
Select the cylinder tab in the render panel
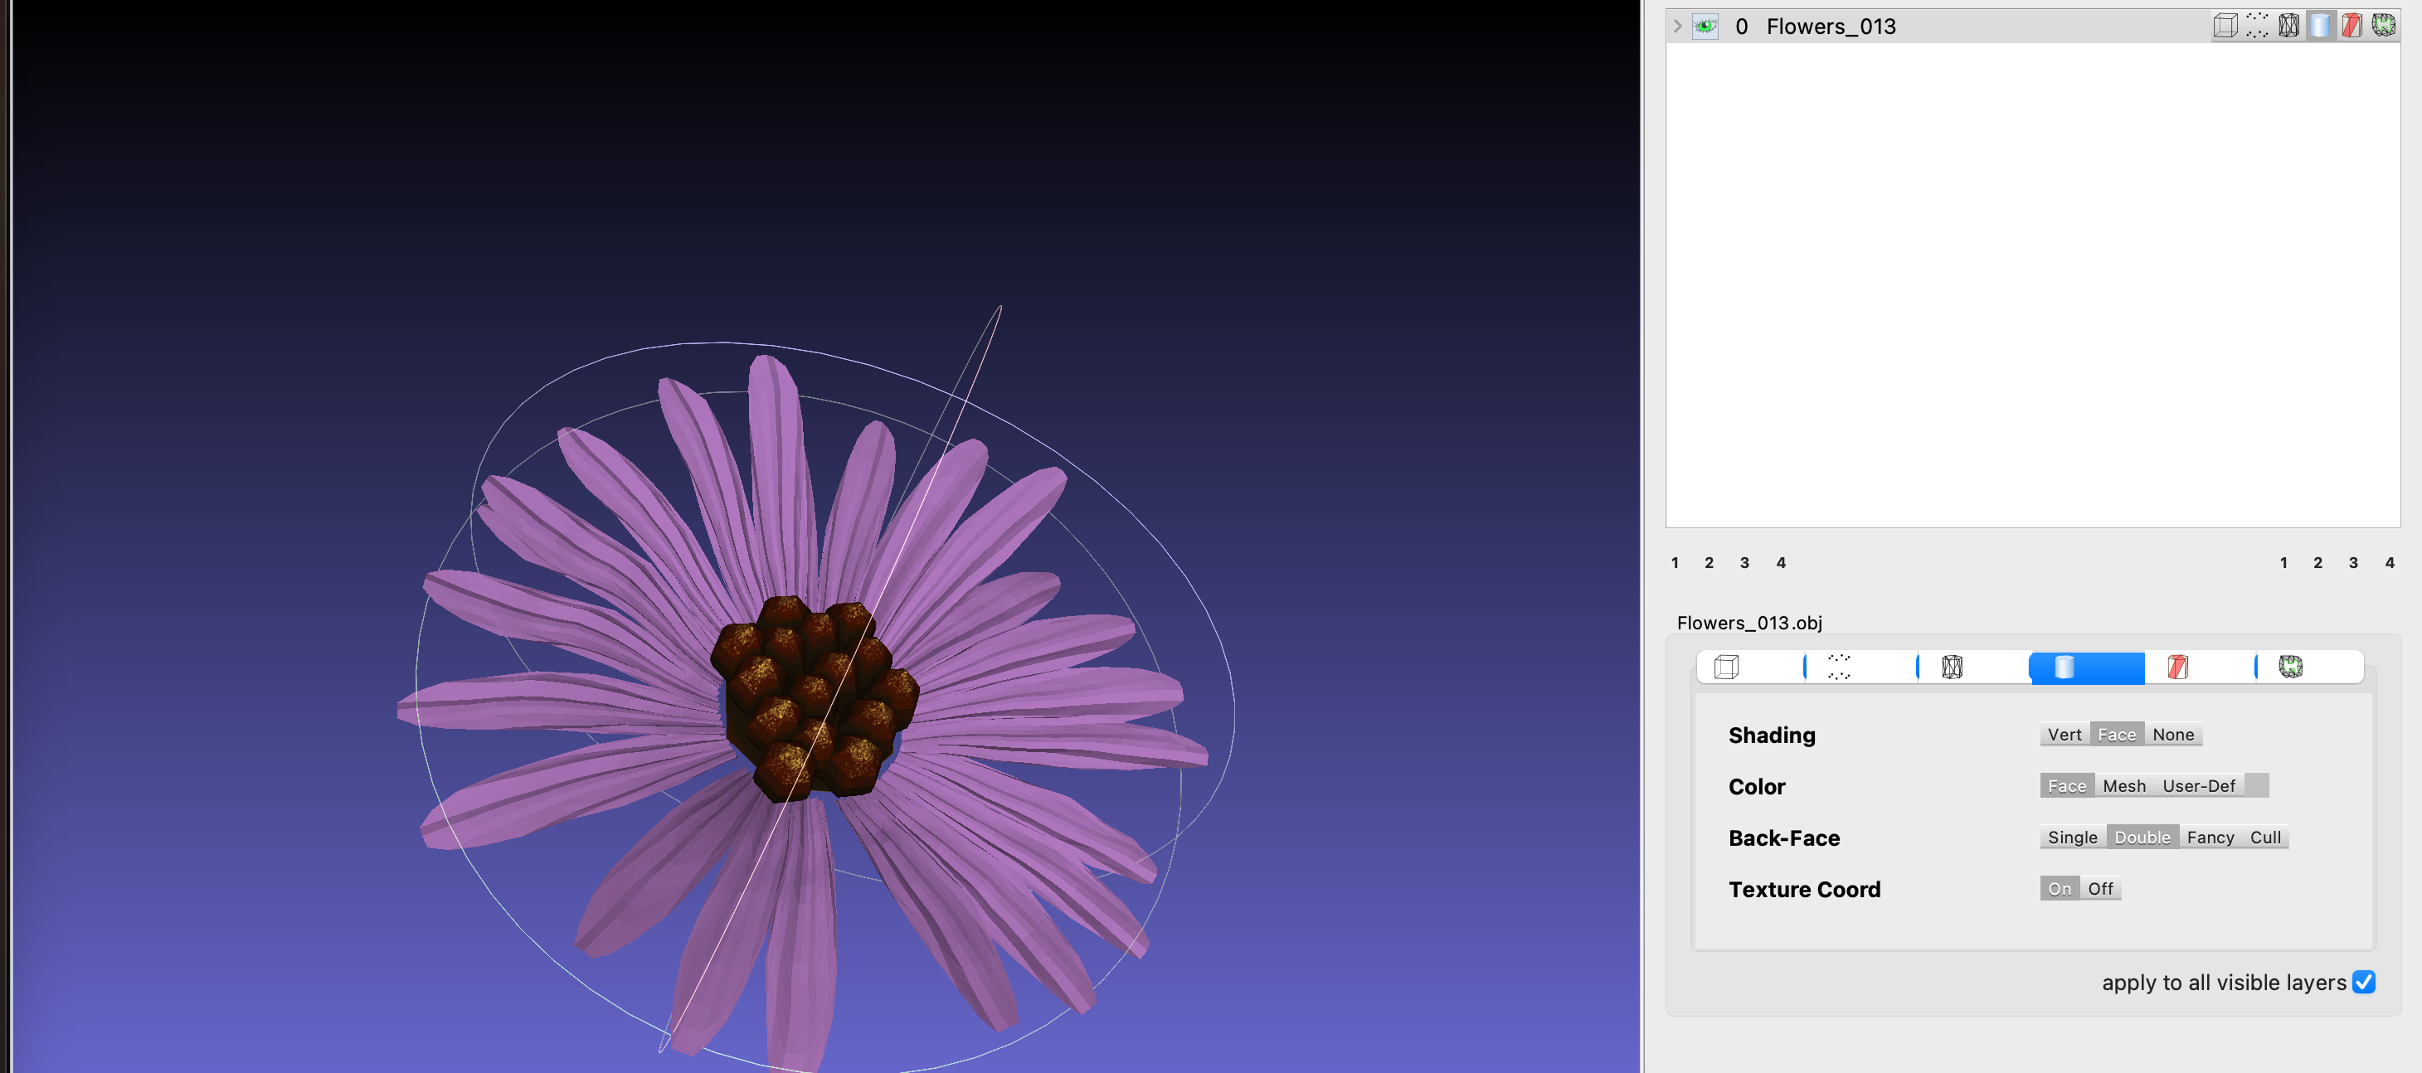(2062, 668)
